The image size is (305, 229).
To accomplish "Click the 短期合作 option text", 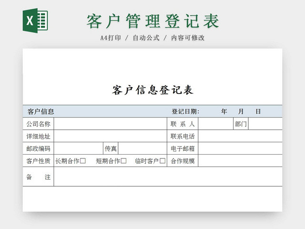I will coord(108,161).
